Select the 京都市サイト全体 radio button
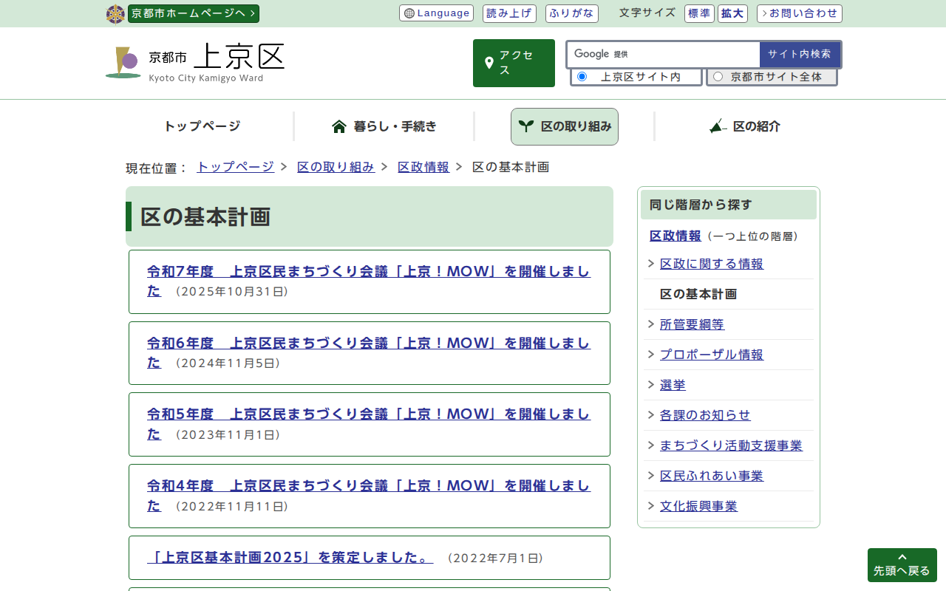The width and height of the screenshot is (946, 591). pos(718,77)
